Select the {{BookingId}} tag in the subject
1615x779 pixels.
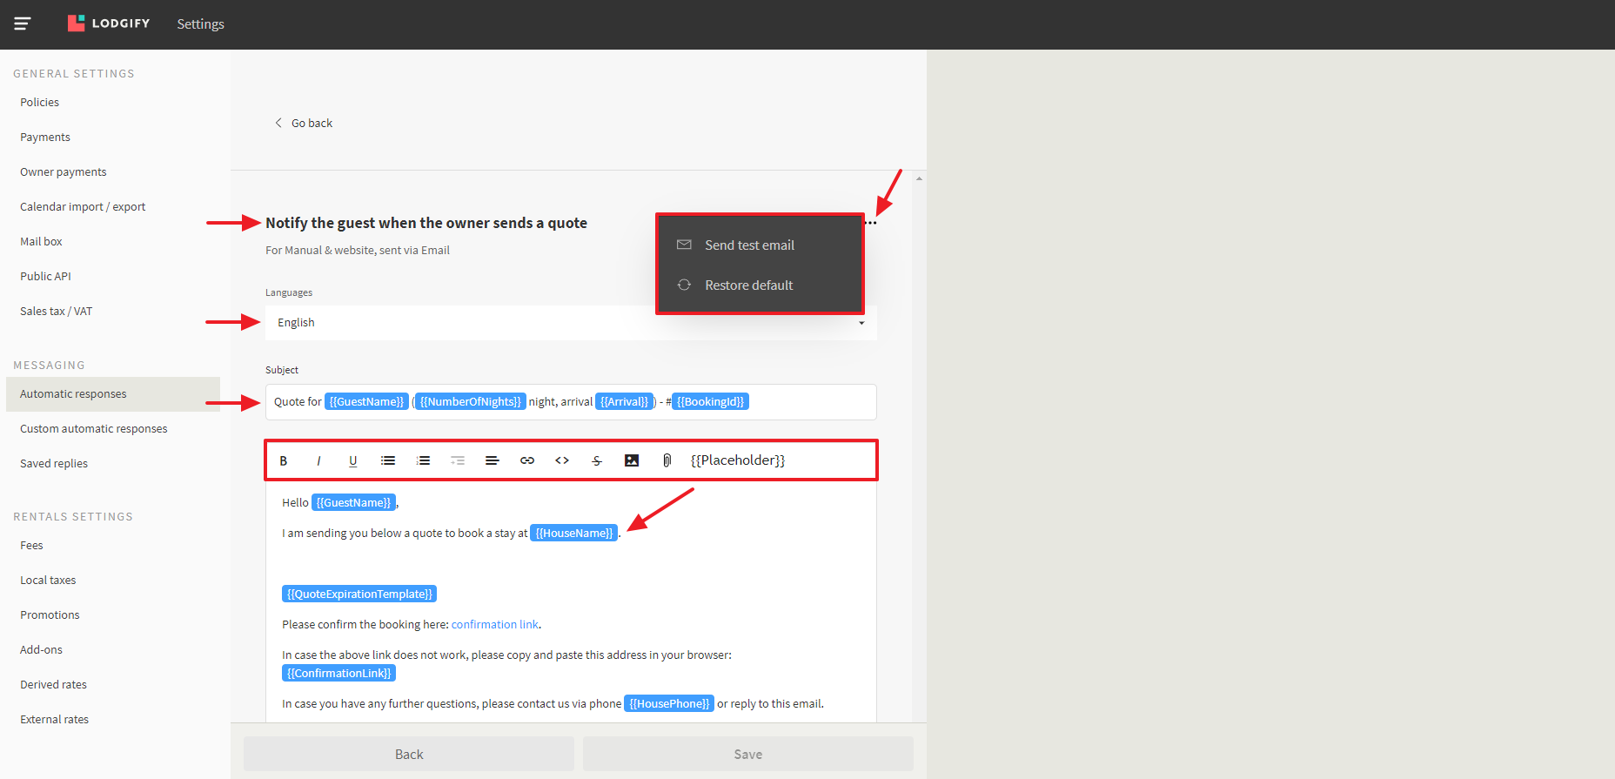[x=710, y=401]
